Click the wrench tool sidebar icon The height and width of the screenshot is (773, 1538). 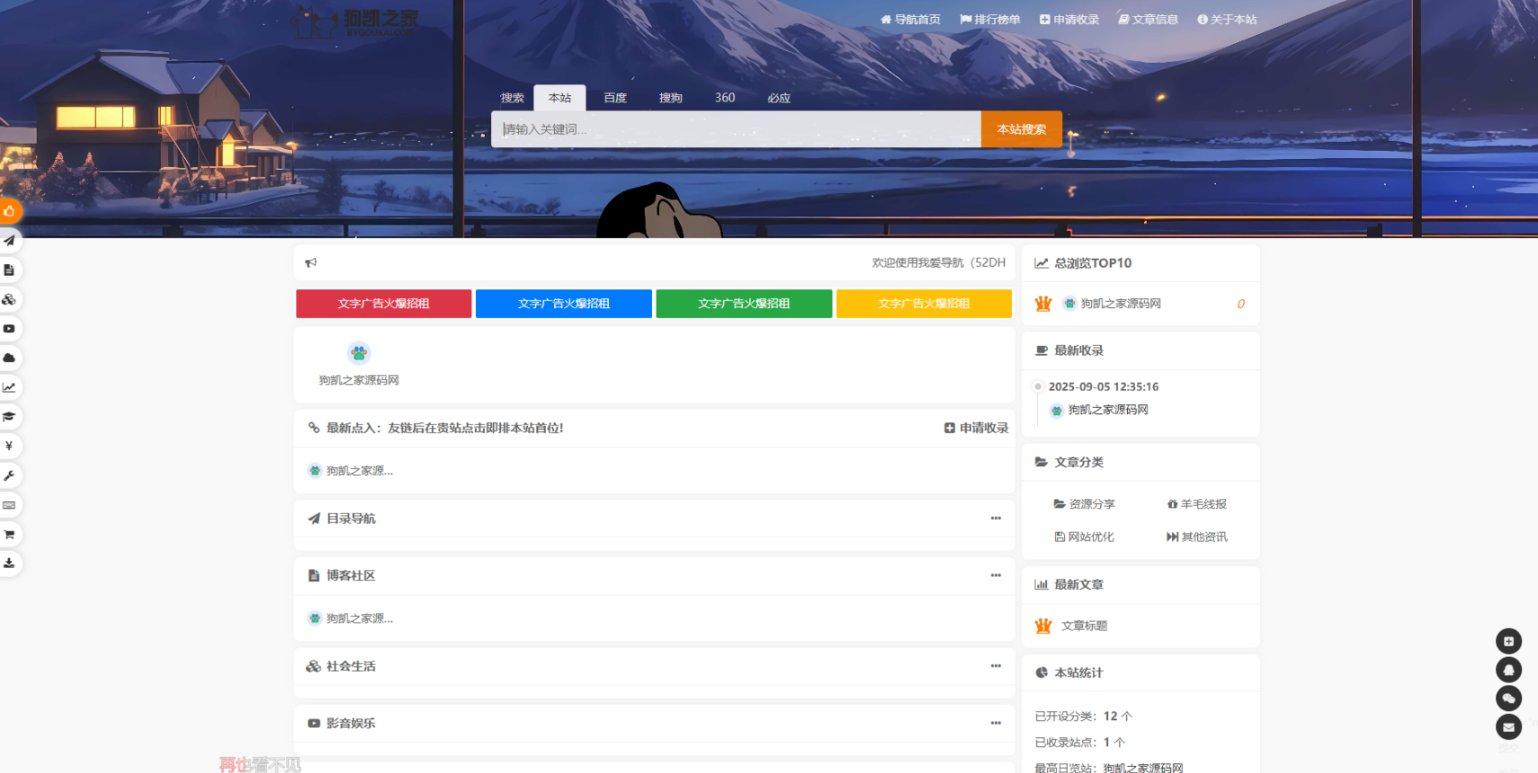(9, 475)
